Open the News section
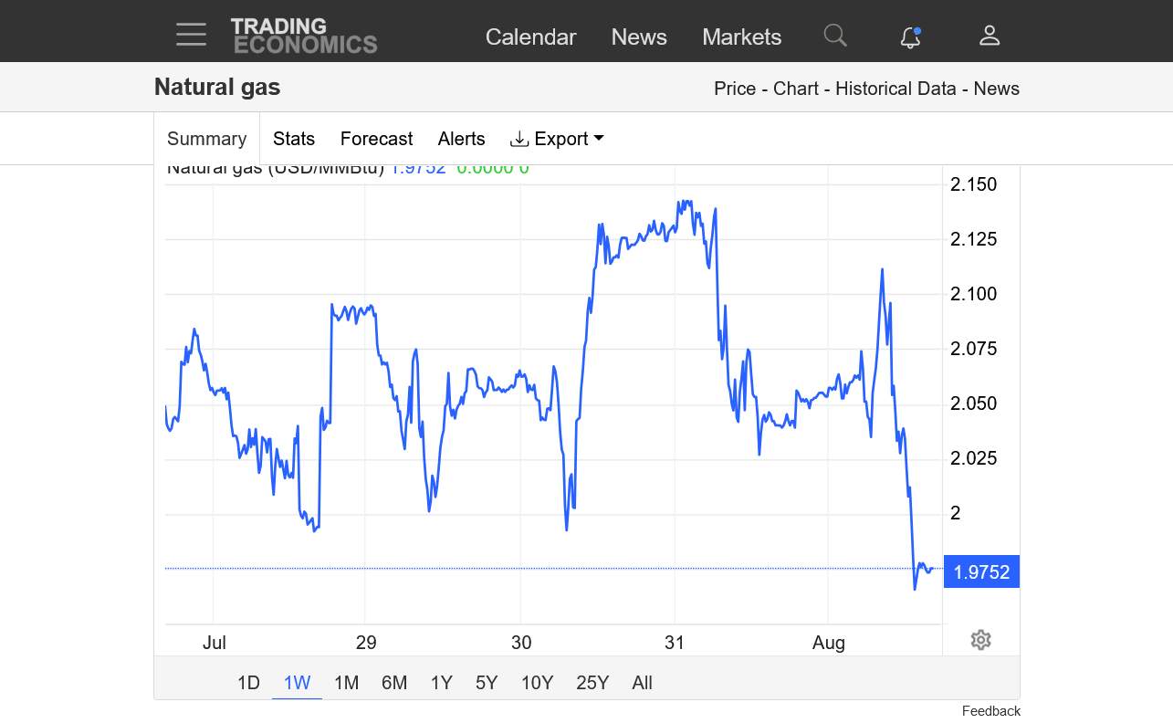Screen dimensions: 1173x723 coord(639,37)
